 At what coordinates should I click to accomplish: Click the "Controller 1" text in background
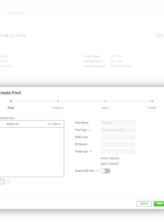click(x=6, y=66)
